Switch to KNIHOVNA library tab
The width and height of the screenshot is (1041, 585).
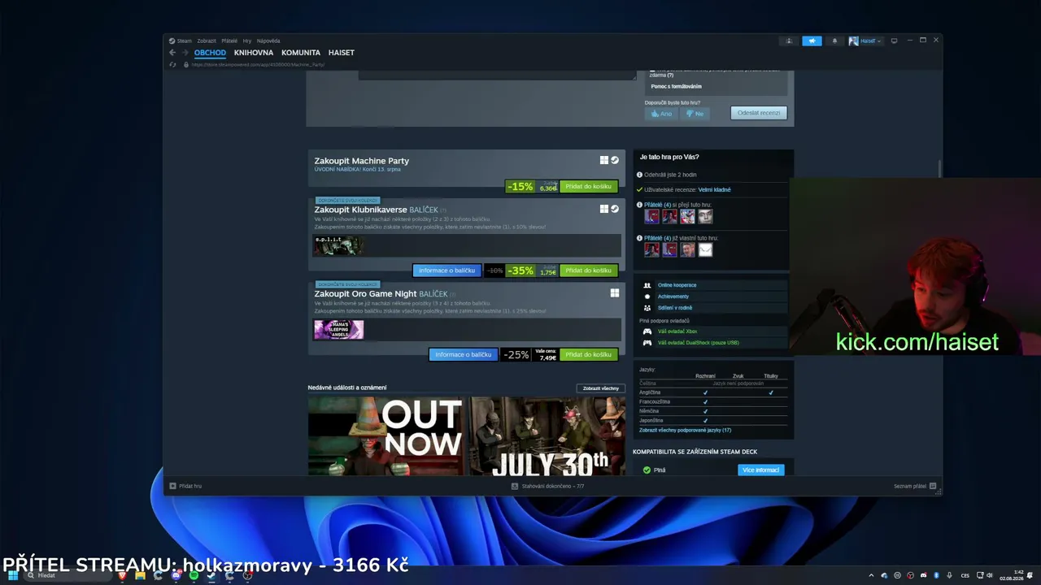pos(254,53)
